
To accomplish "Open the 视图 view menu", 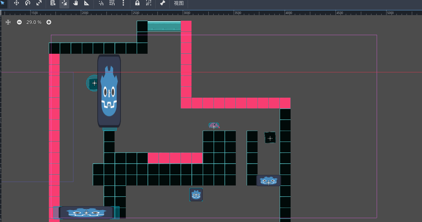I will tap(179, 3).
